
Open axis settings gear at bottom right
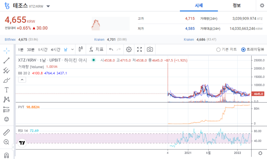(260, 153)
